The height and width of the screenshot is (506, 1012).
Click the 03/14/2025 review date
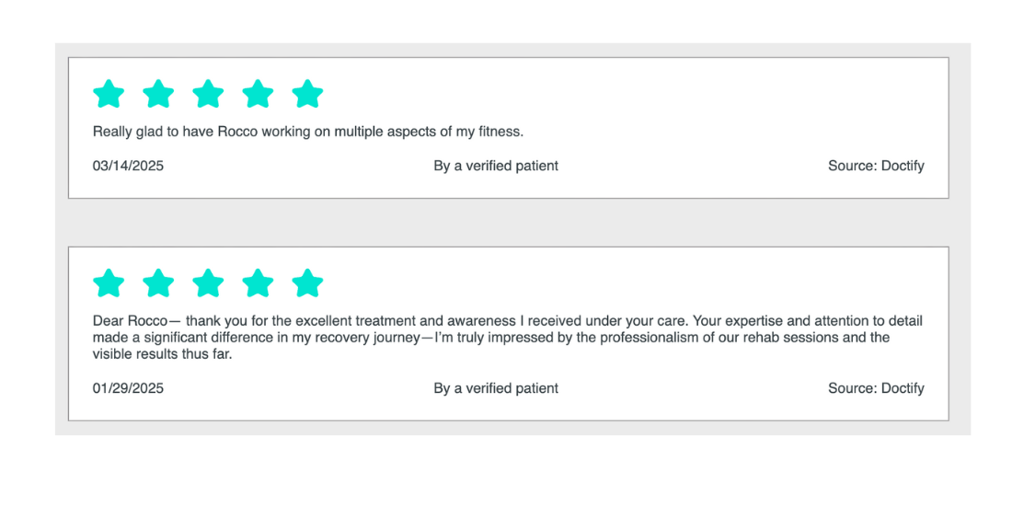click(x=128, y=166)
